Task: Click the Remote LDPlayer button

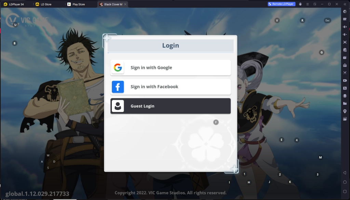Action: (x=282, y=4)
